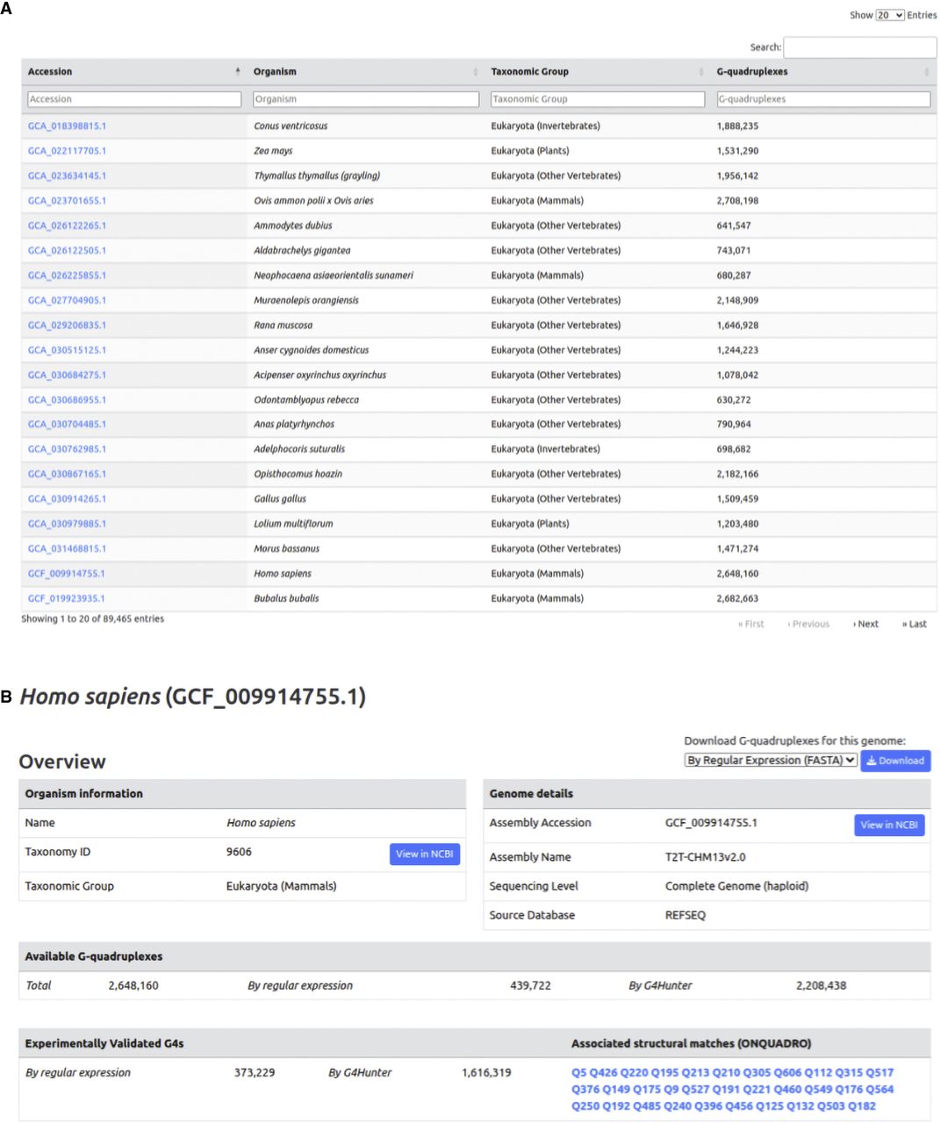Open accession GCA_030914265.1 for Gallus gallus
The height and width of the screenshot is (1123, 940).
67,499
